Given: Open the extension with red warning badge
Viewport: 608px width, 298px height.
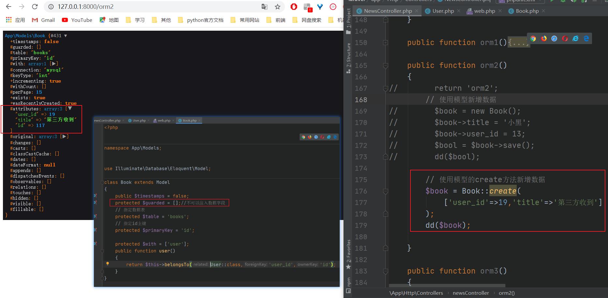Looking at the screenshot, I should (x=307, y=7).
